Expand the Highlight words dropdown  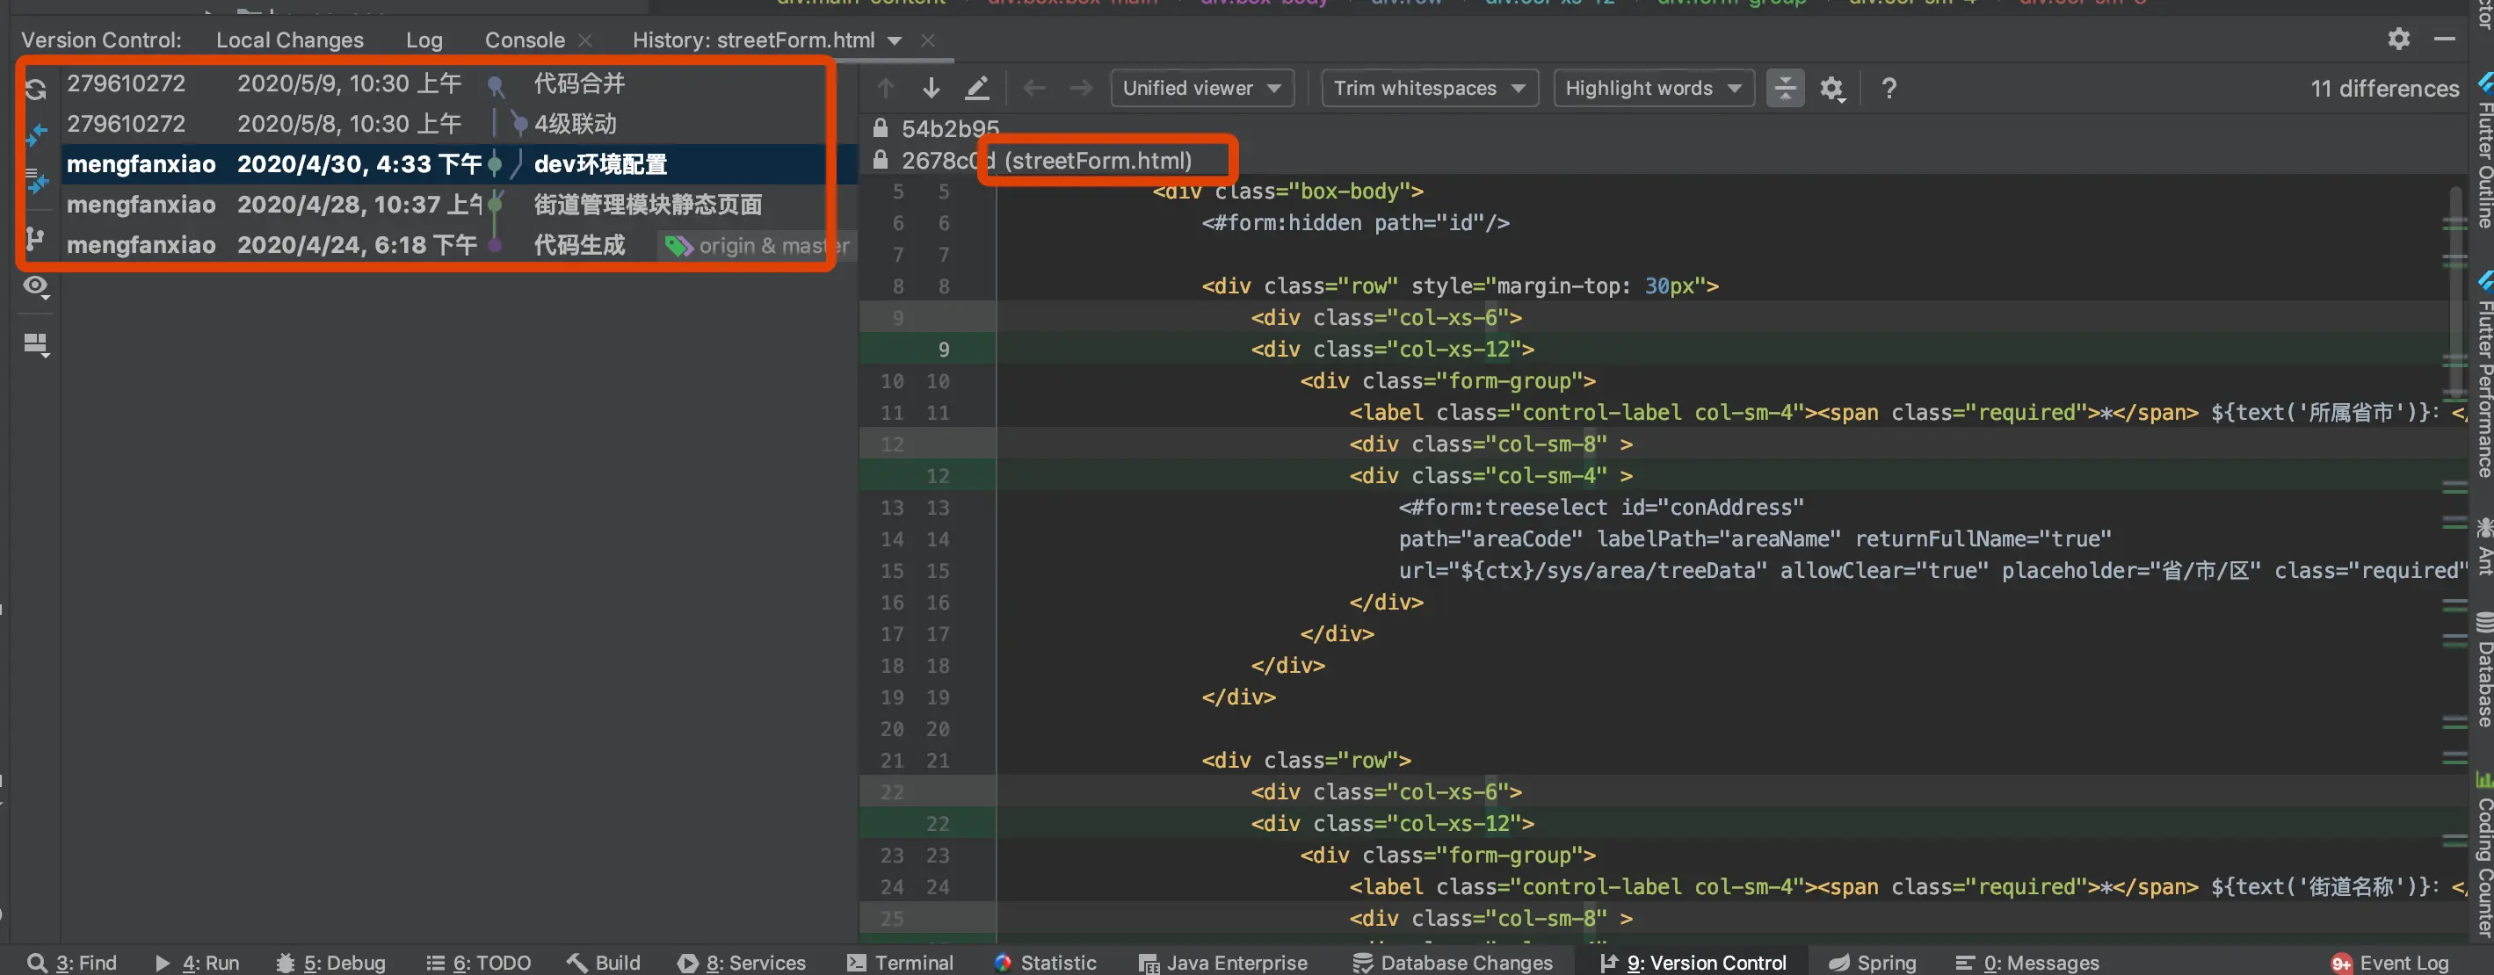coord(1653,88)
